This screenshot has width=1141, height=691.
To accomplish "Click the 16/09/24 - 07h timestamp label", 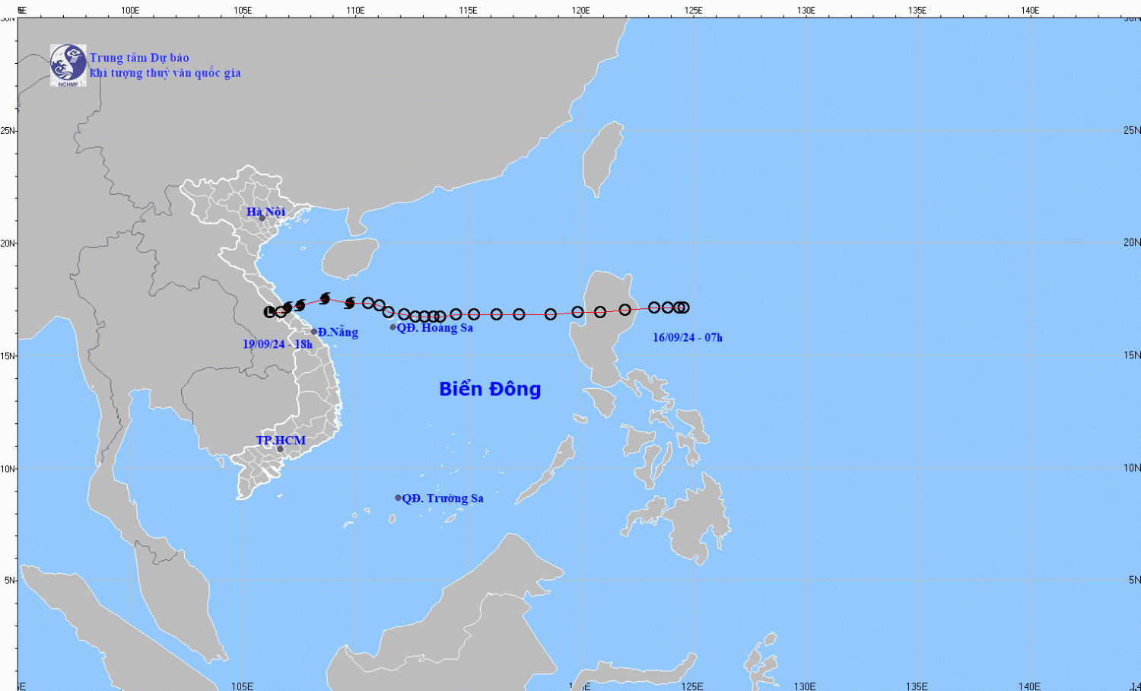I will (687, 337).
